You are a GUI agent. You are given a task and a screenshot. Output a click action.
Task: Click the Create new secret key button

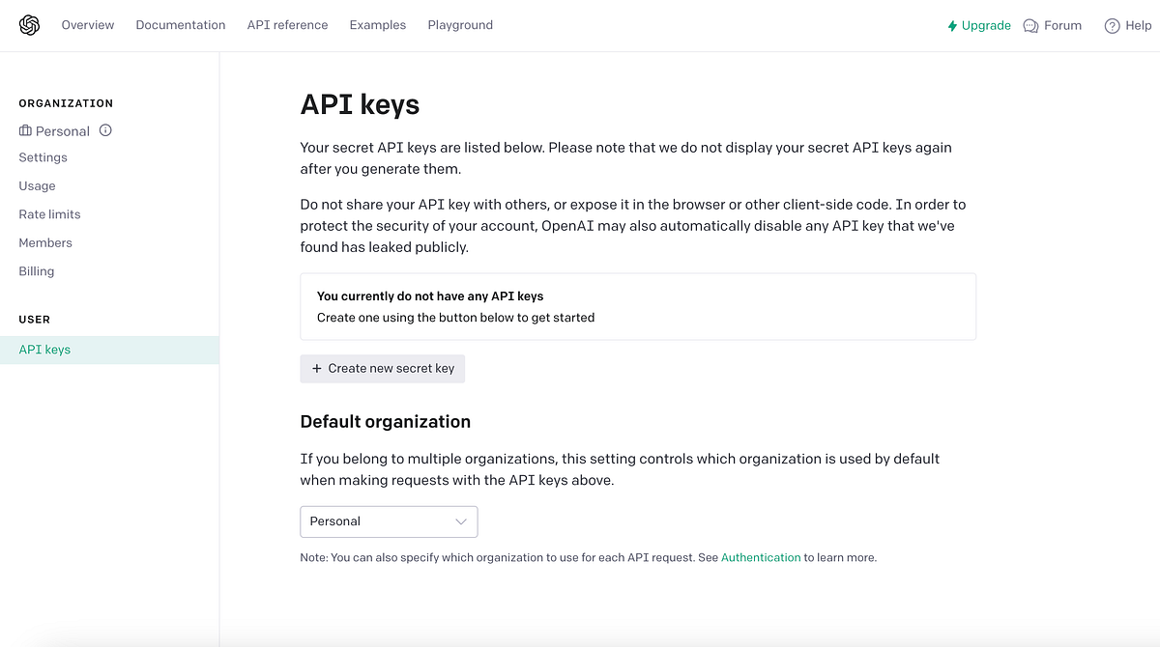(382, 368)
